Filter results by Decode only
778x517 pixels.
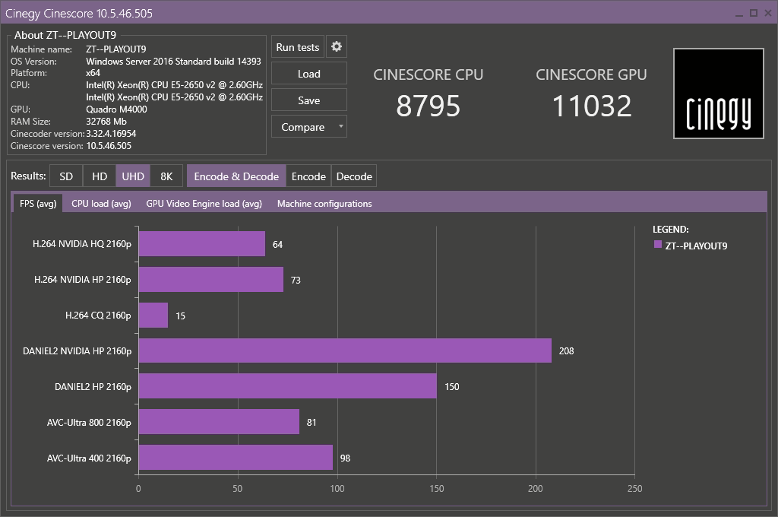coord(354,176)
